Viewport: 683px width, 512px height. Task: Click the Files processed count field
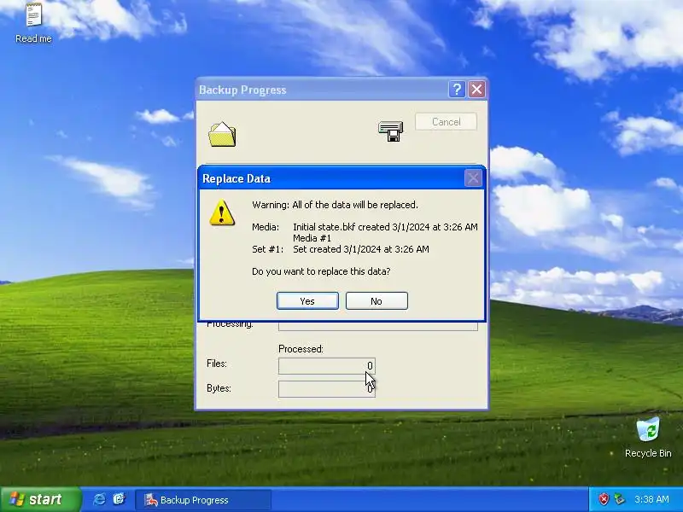(x=327, y=366)
